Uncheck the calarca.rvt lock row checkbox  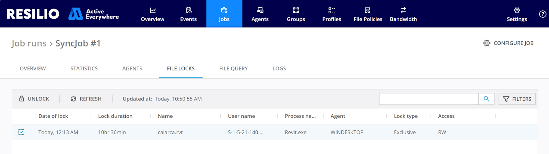pyautogui.click(x=21, y=132)
